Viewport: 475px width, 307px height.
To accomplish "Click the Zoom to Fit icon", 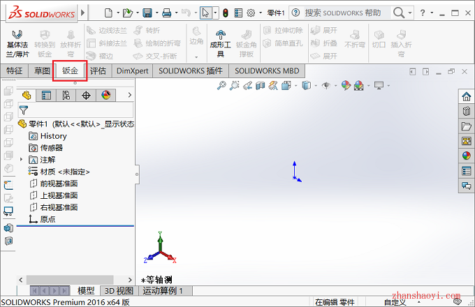I will tap(221, 86).
